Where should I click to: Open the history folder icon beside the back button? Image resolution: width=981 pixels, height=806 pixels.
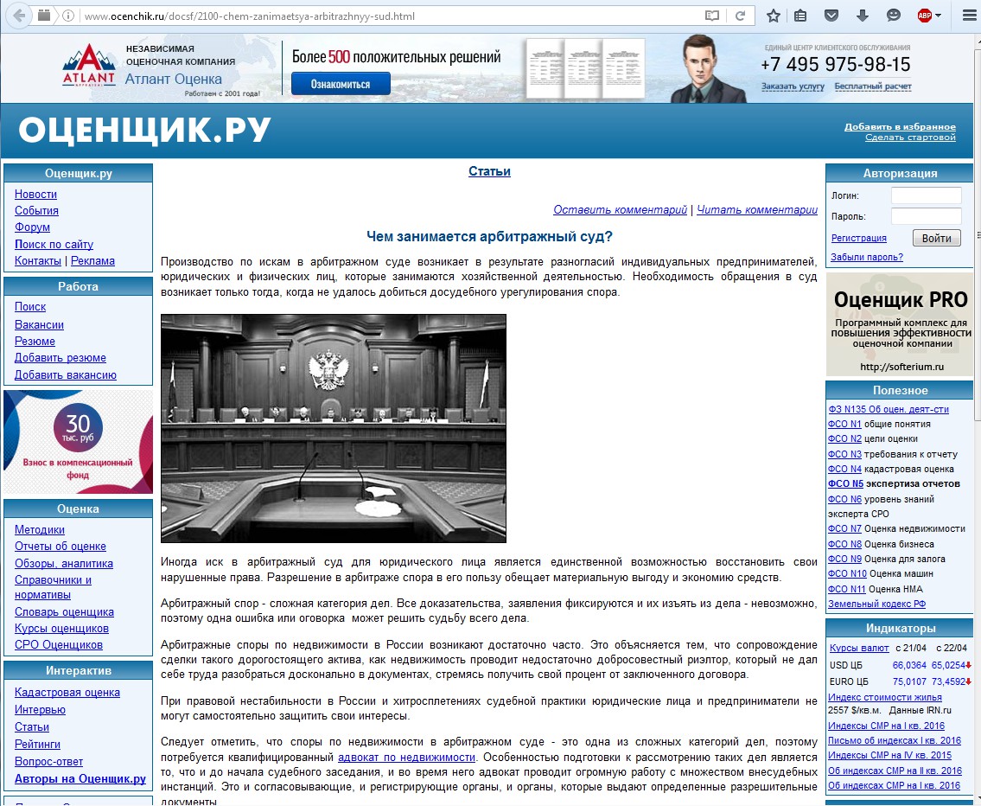click(44, 16)
